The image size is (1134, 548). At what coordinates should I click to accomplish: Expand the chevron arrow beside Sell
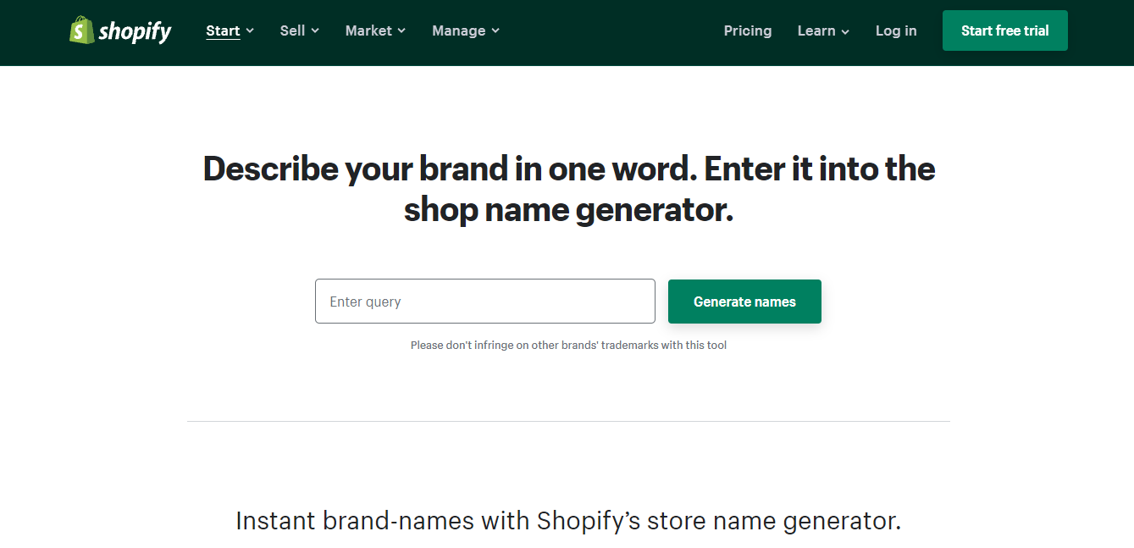pyautogui.click(x=315, y=30)
